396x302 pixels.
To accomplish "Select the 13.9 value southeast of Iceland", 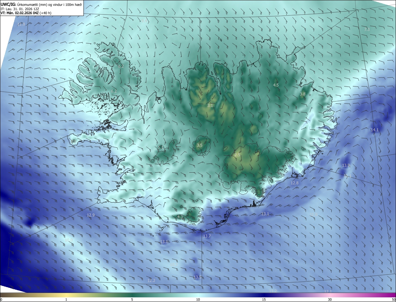I will coord(346,165).
